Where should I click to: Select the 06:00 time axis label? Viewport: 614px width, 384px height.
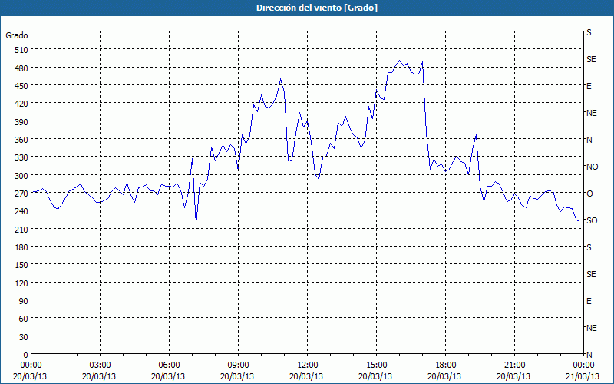(x=169, y=366)
